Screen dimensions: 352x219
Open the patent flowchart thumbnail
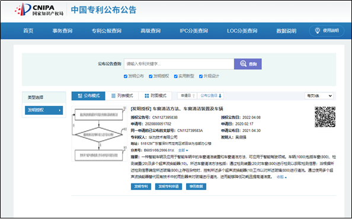(99, 134)
